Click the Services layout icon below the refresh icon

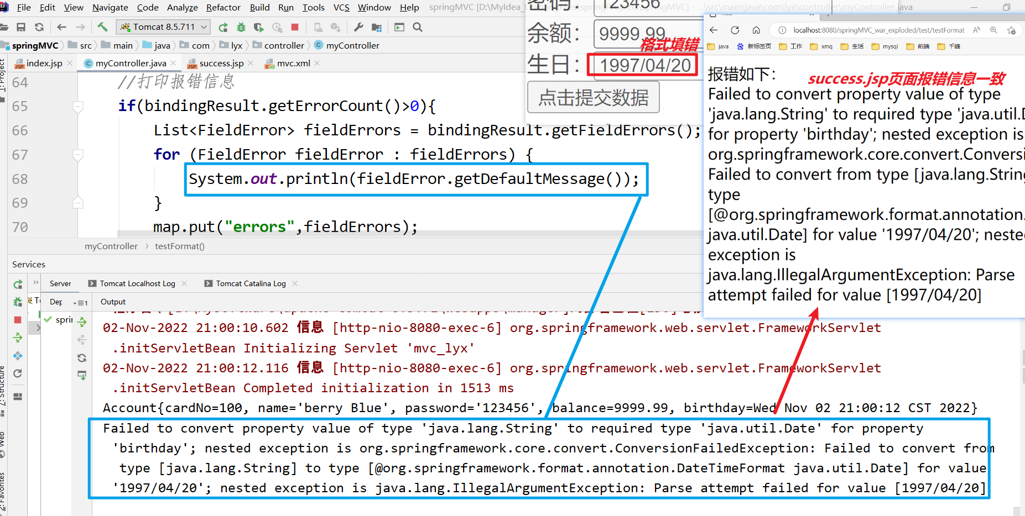coord(18,396)
